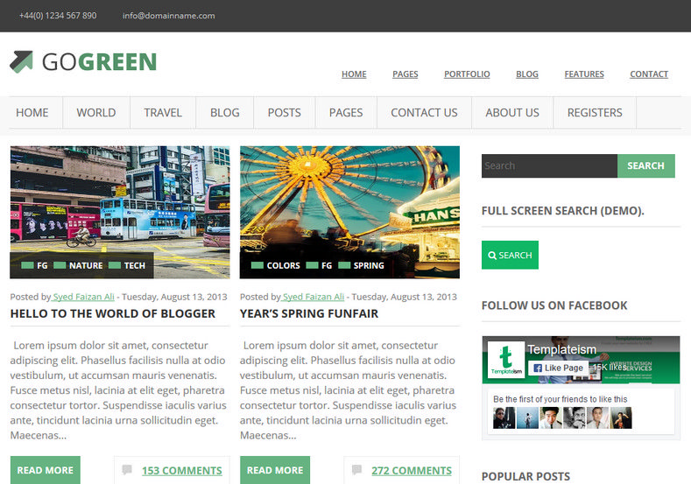Click the TECH tag on the first post
The height and width of the screenshot is (484, 691).
134,265
